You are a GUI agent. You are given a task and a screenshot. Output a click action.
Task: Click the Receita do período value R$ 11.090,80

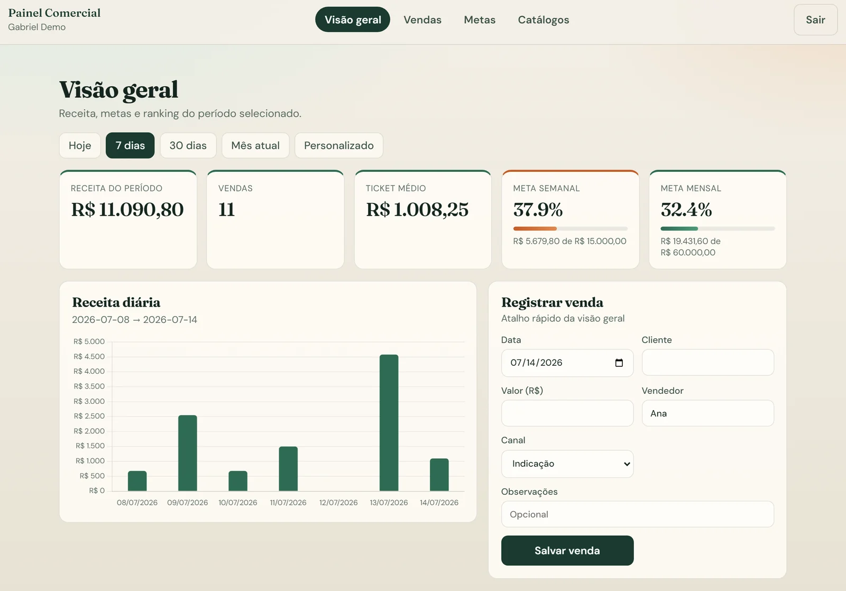pyautogui.click(x=127, y=209)
